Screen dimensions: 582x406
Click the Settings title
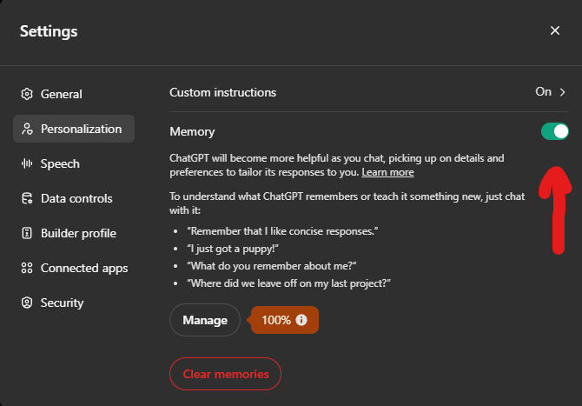pyautogui.click(x=49, y=31)
